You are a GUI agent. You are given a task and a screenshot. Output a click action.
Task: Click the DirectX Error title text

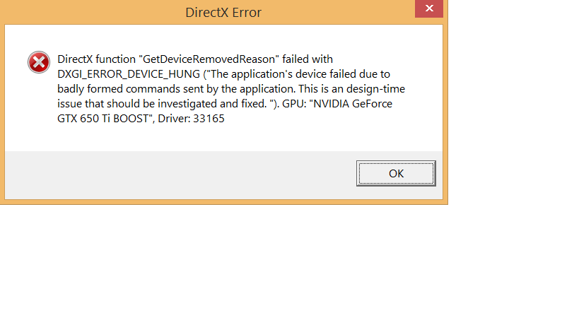pos(223,13)
